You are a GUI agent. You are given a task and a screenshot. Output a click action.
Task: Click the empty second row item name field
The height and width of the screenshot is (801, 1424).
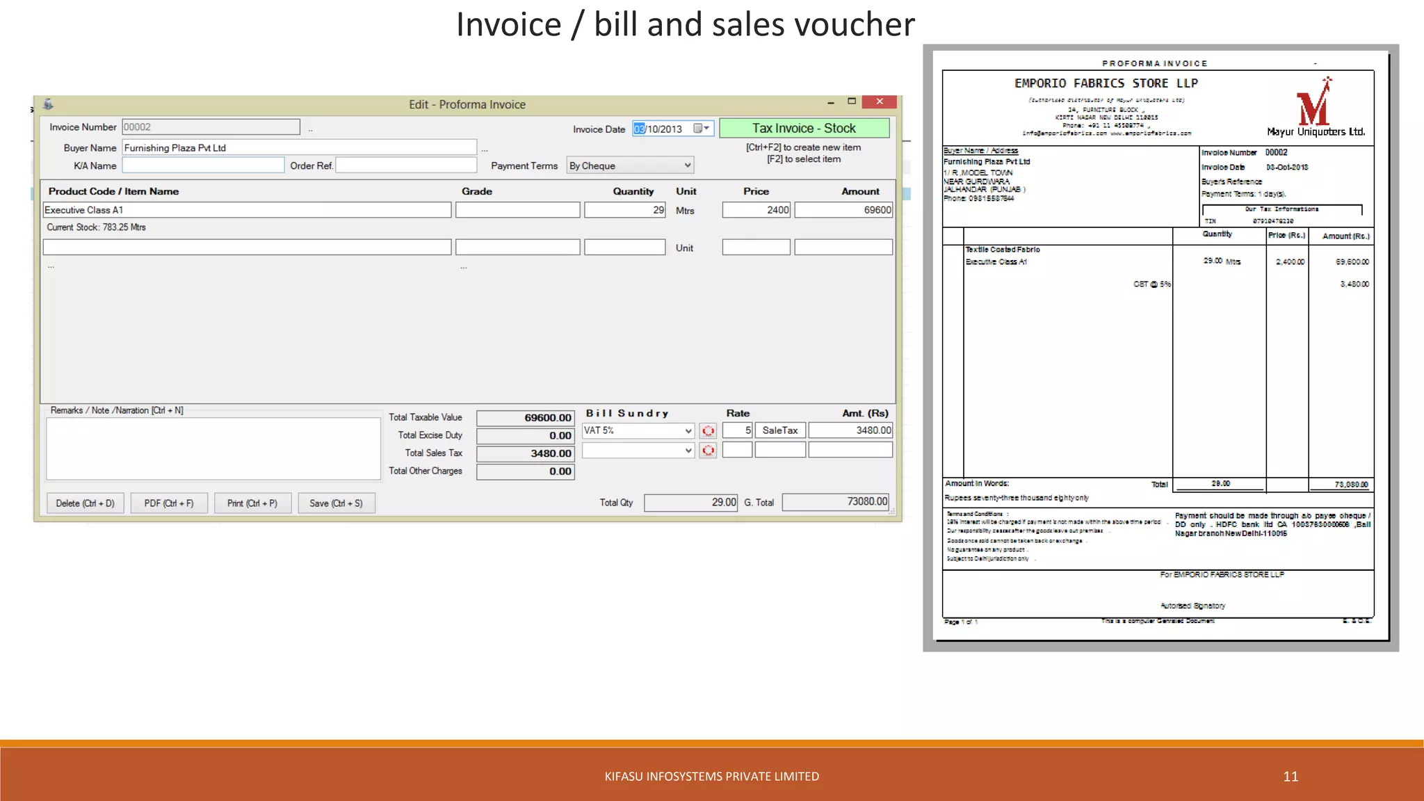pyautogui.click(x=247, y=247)
